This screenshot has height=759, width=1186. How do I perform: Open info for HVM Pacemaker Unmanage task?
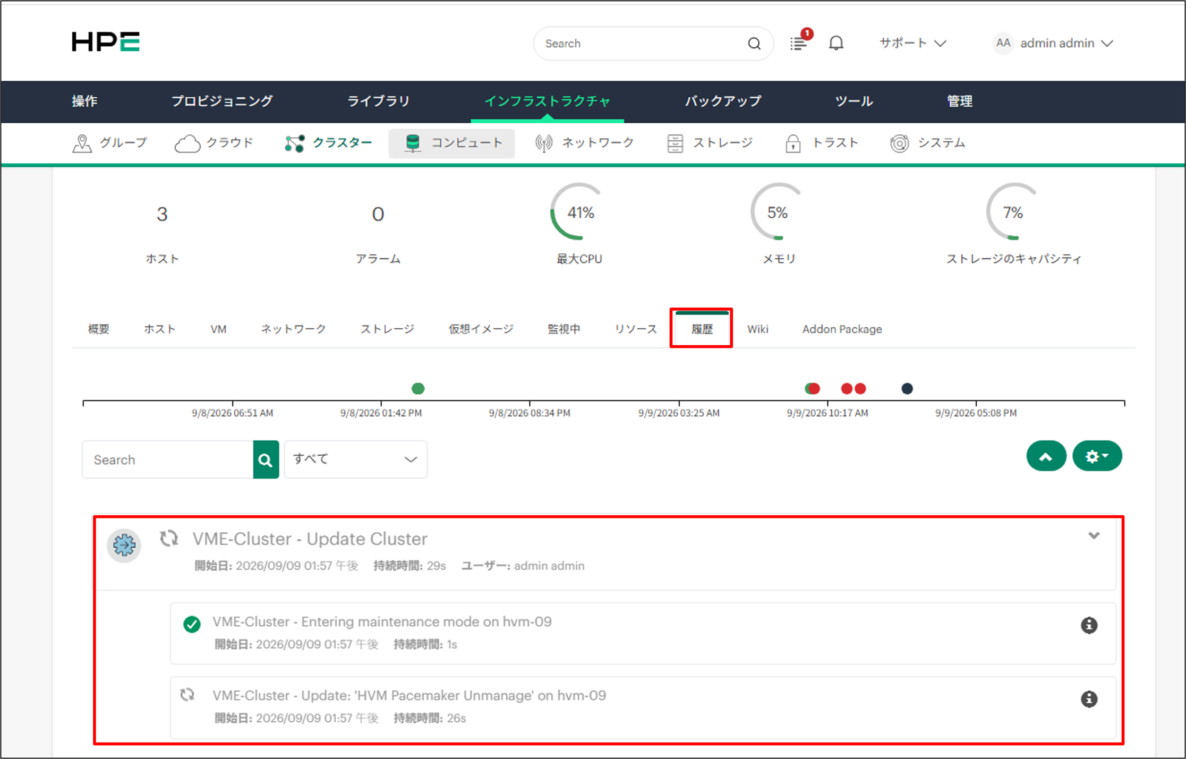point(1089,699)
